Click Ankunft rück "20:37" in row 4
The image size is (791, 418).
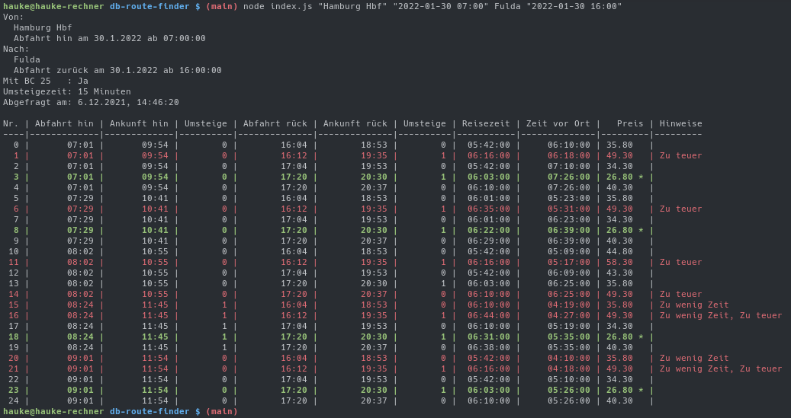[x=374, y=187]
